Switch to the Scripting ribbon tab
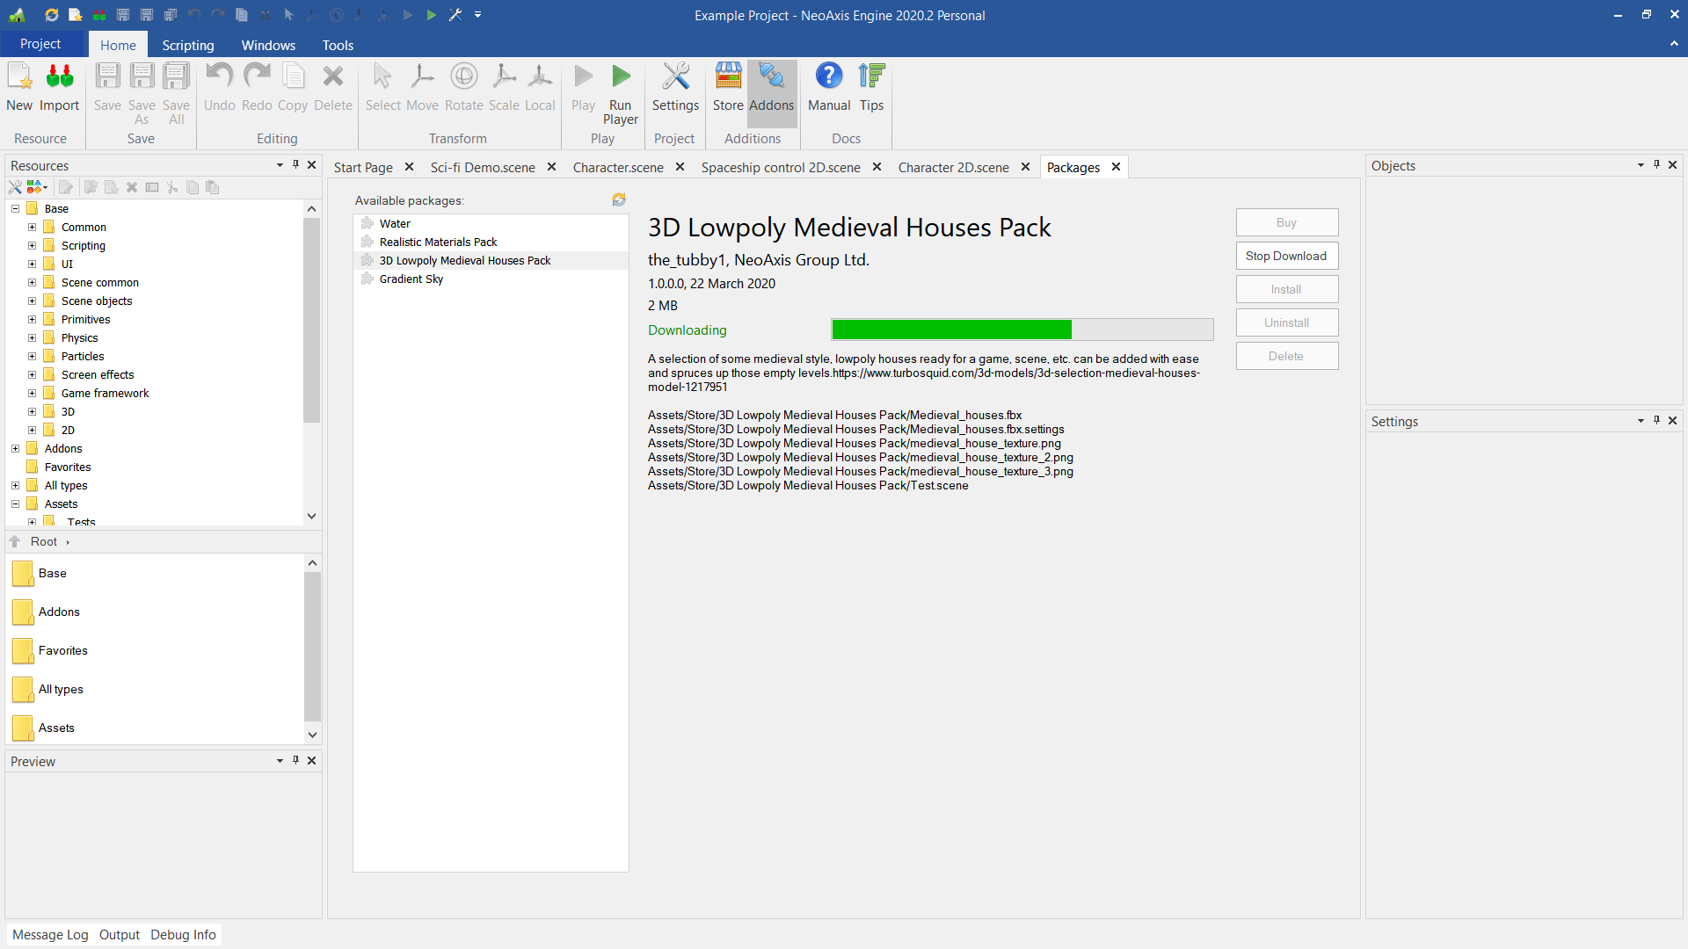 (187, 45)
